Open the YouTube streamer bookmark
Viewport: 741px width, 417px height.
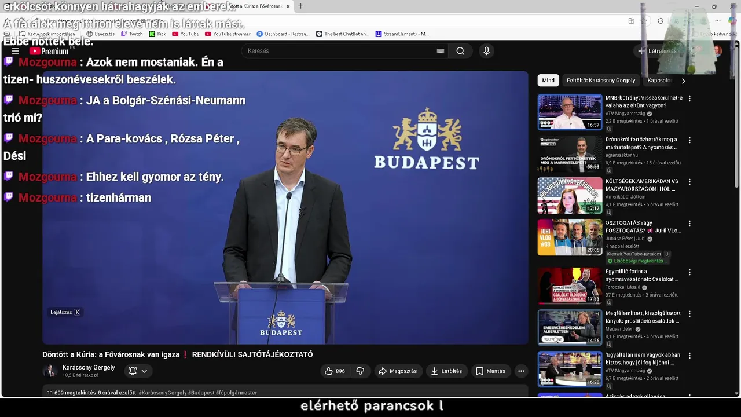click(x=228, y=34)
